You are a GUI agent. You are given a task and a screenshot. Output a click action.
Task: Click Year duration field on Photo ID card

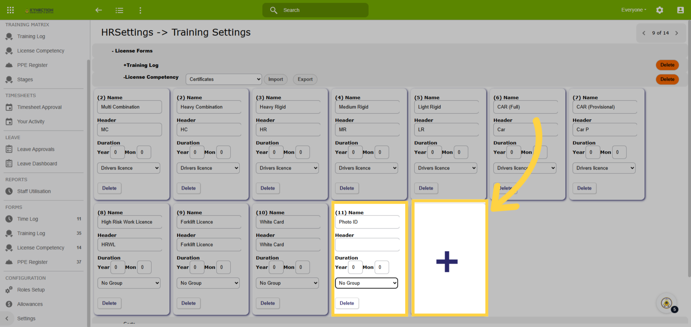pos(355,267)
